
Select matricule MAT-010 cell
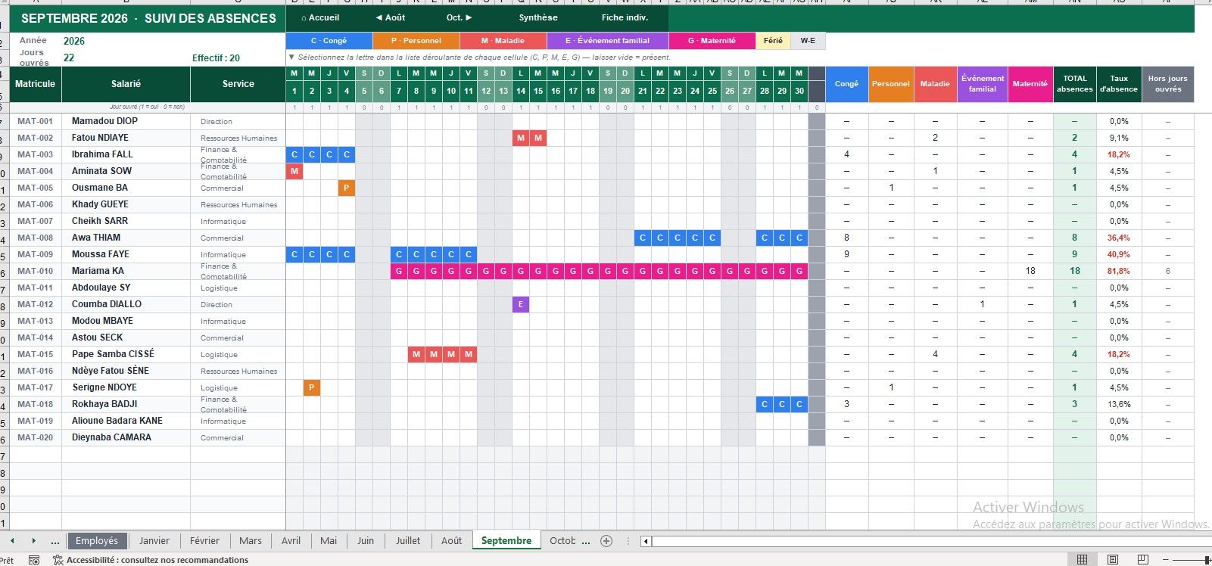36,271
